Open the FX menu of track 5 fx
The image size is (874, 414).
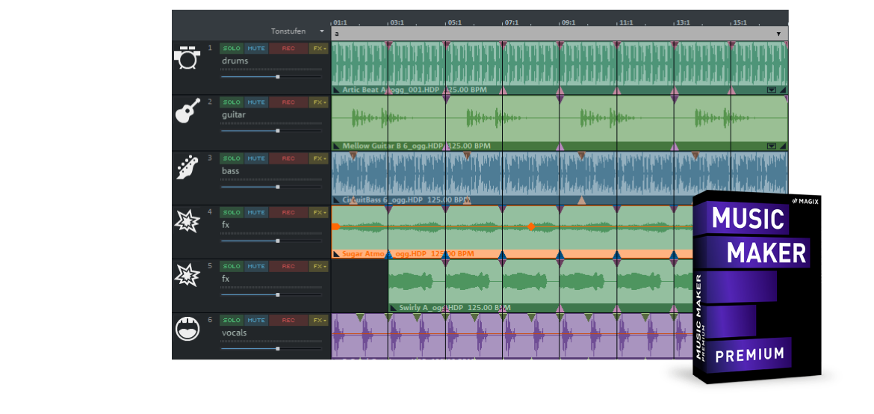(x=319, y=267)
